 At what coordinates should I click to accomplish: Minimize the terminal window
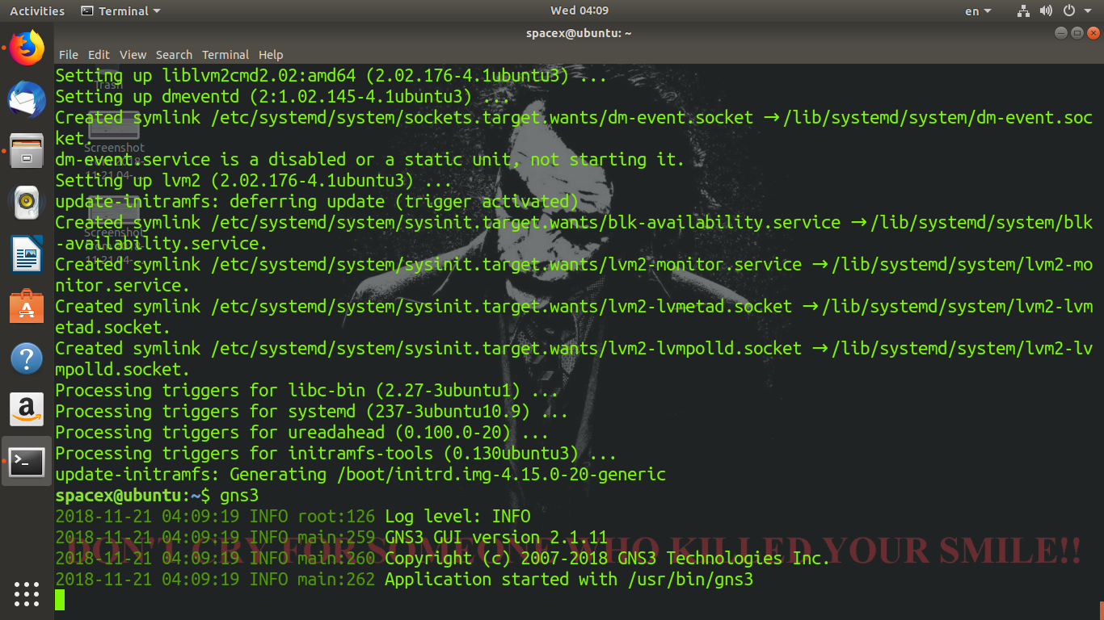(x=1061, y=33)
